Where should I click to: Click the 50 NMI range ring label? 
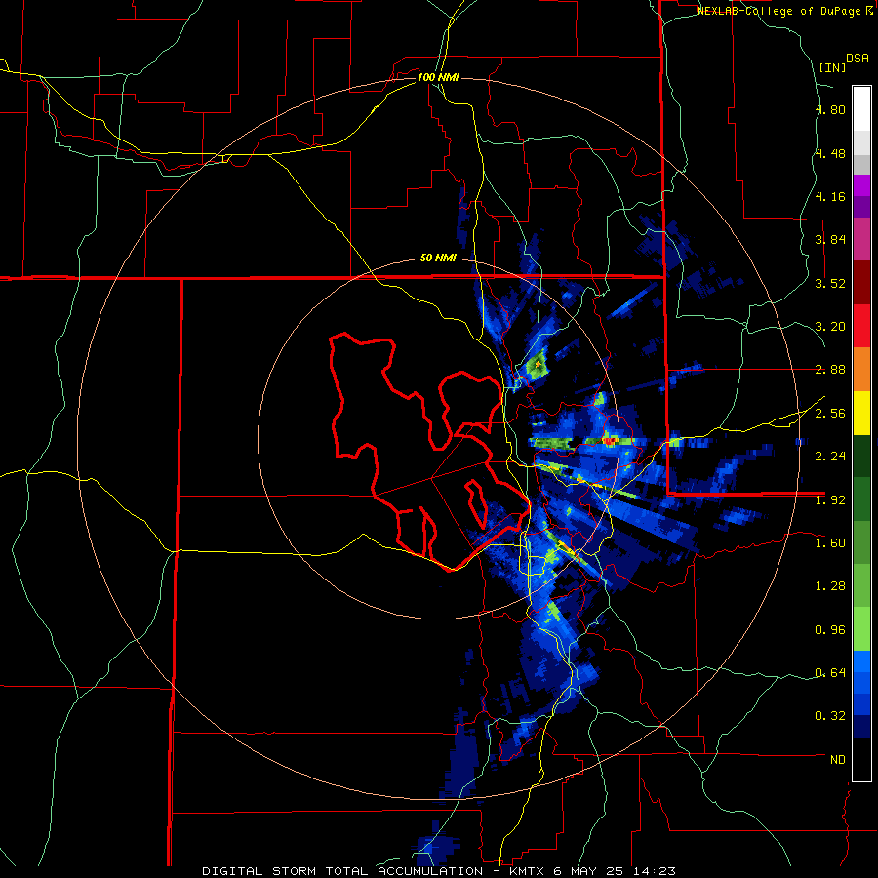438,259
